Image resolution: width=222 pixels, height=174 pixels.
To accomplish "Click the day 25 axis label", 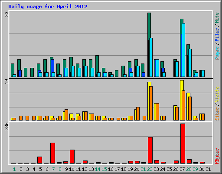I will point(169,169).
